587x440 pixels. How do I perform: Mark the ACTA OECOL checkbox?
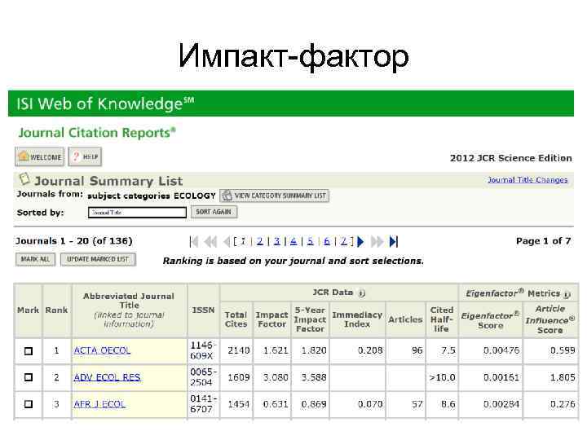pos(29,351)
